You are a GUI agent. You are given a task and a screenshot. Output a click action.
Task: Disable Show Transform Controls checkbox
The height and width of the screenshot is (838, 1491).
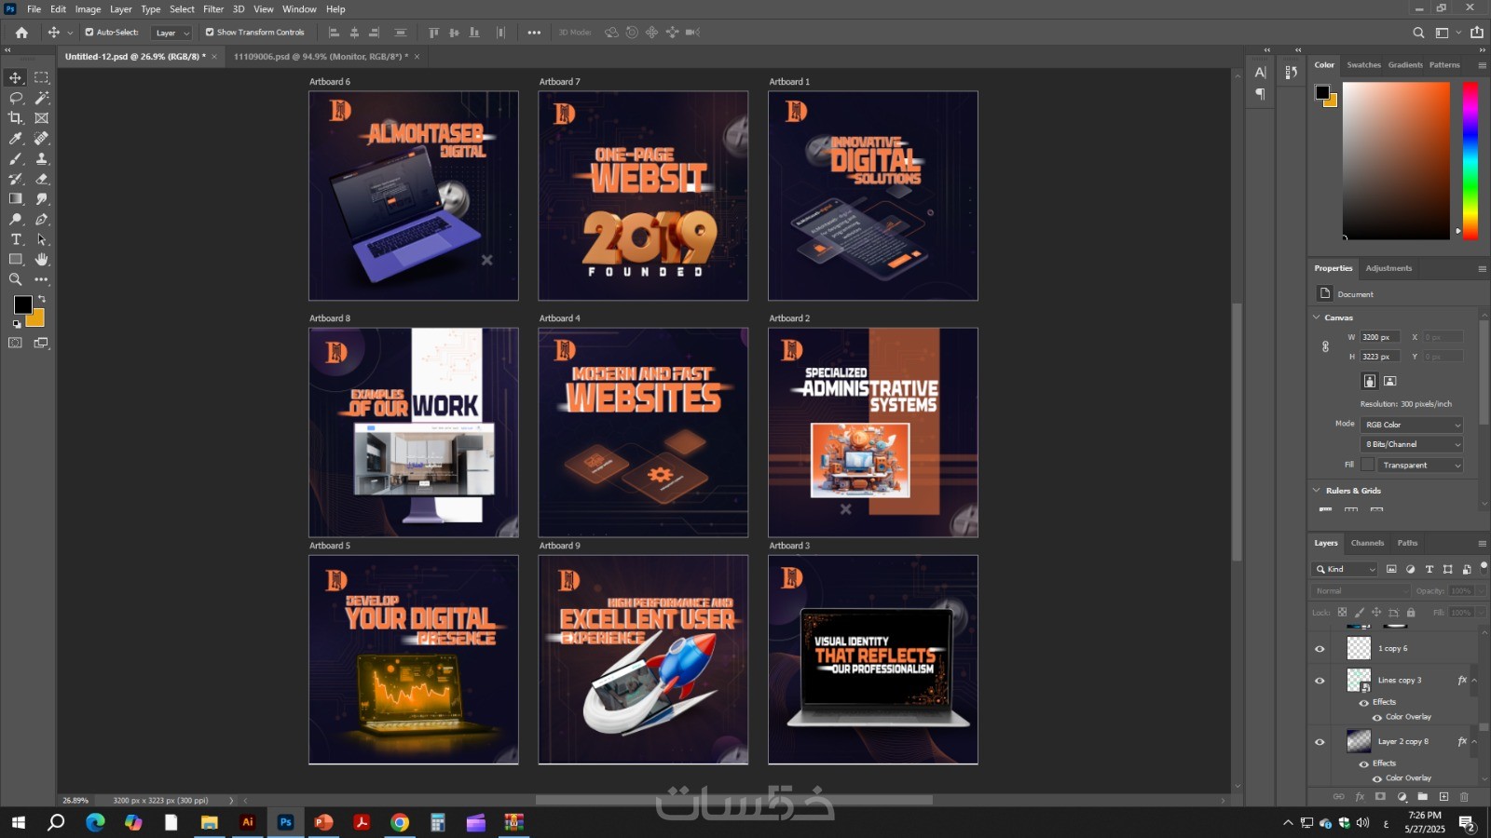tap(210, 33)
